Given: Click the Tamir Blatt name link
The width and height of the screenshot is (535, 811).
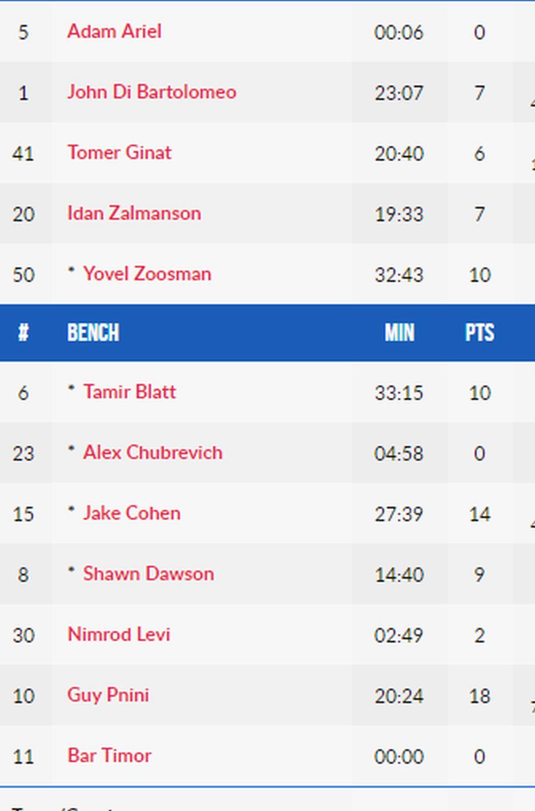Looking at the screenshot, I should [129, 392].
